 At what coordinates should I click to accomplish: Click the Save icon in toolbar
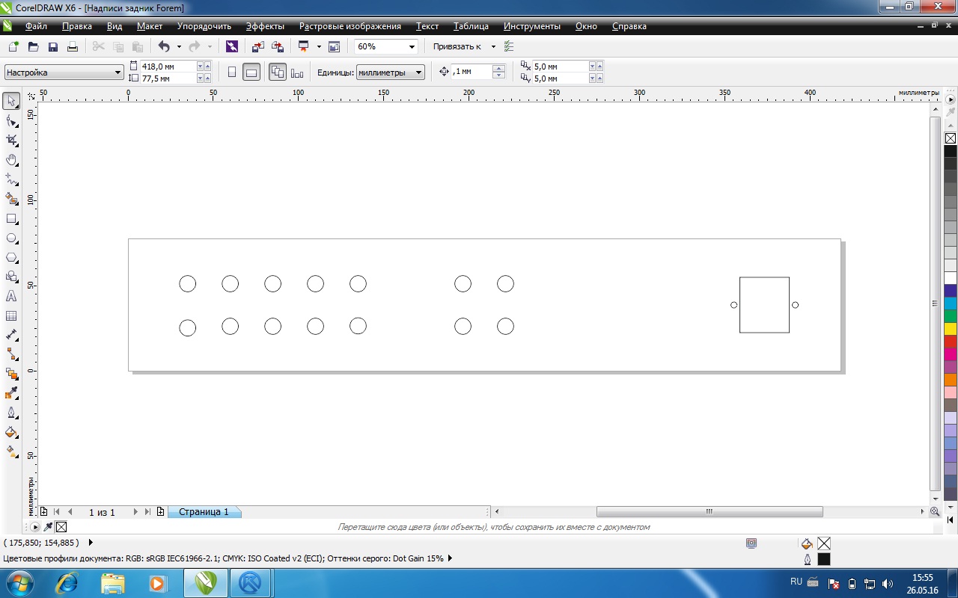tap(53, 46)
